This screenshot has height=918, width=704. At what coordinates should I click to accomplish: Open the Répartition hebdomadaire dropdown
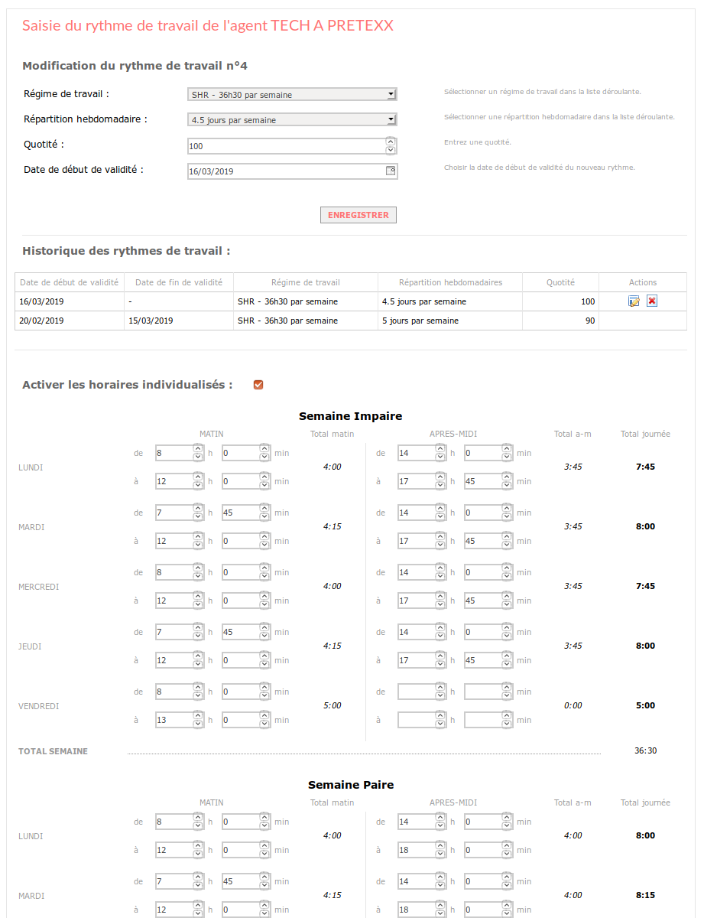(x=292, y=119)
